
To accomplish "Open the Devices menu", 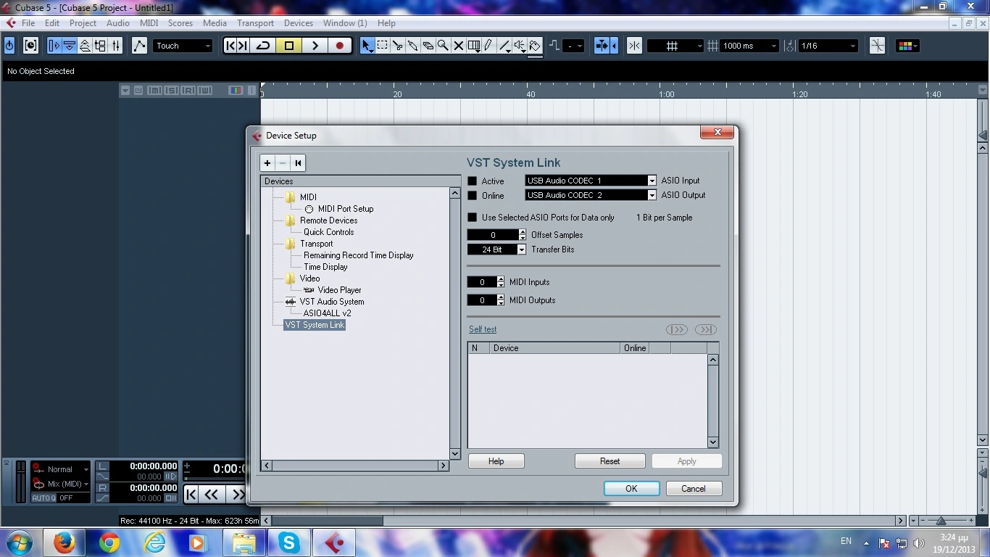I will [x=298, y=23].
